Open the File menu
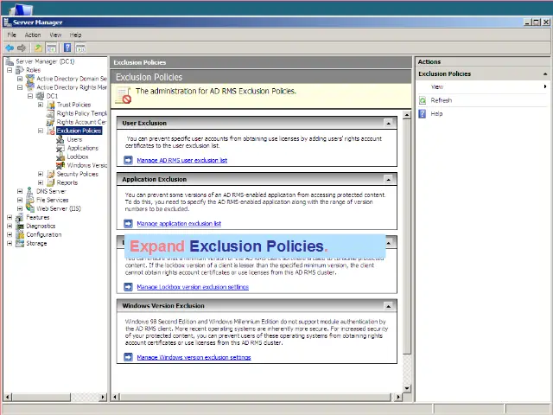 11,35
